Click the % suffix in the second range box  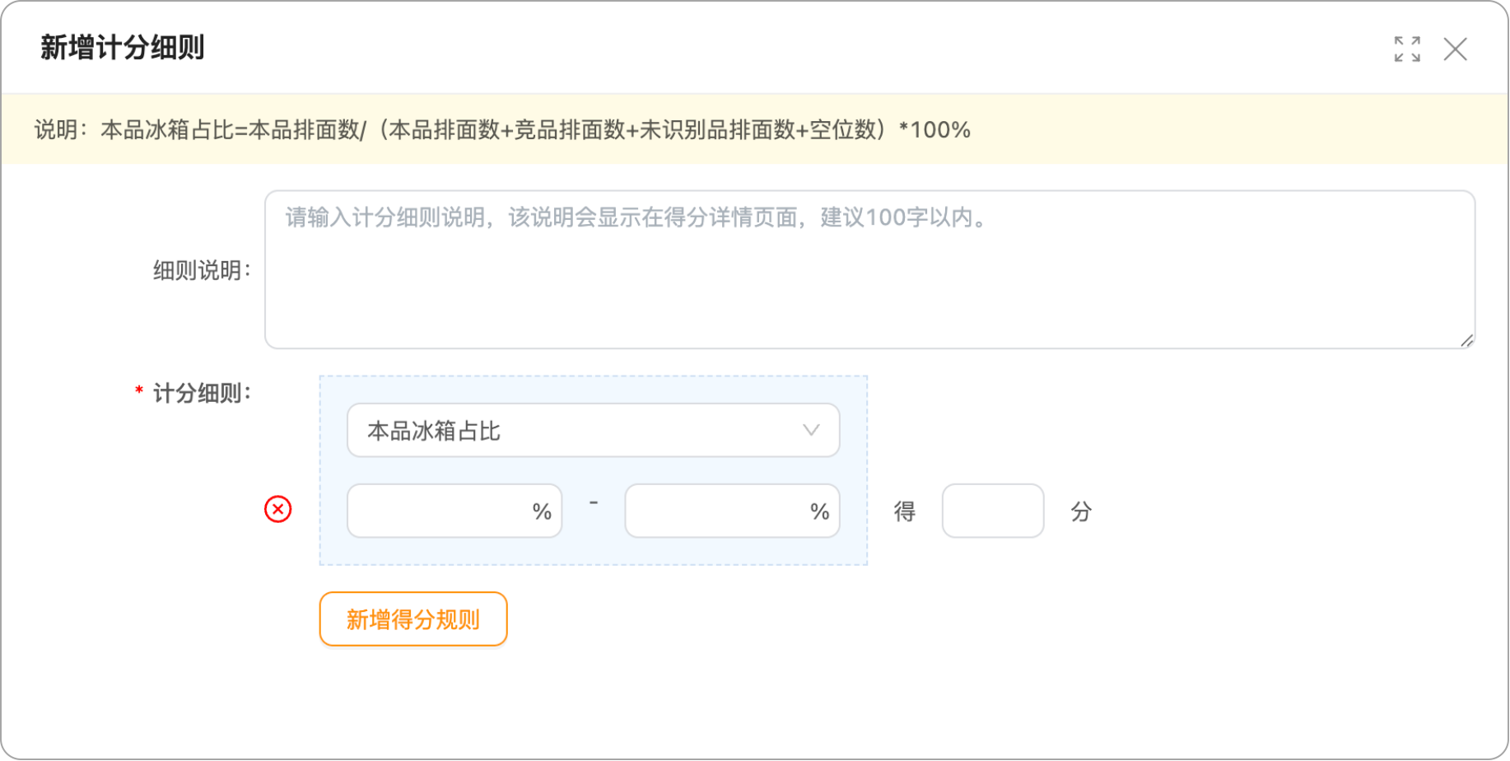[x=819, y=511]
